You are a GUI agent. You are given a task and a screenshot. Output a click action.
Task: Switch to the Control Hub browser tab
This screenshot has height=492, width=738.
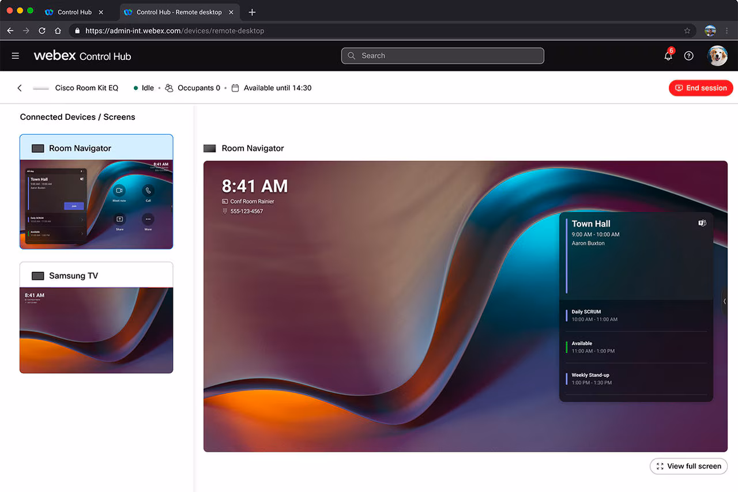(x=74, y=12)
